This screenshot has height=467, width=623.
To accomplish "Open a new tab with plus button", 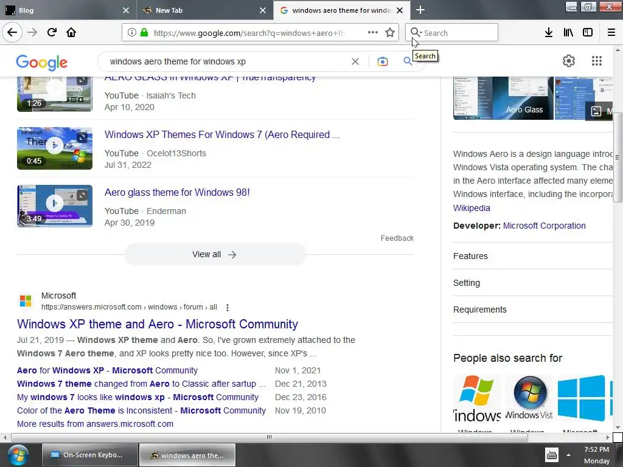I will 420,10.
